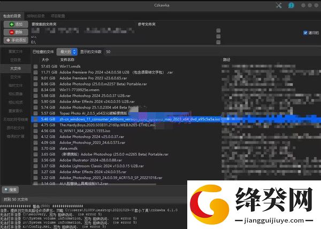Image resolution: width=321 pixels, height=229 pixels.
Task: Select the E:\ entry in folders list
Action: [33, 42]
